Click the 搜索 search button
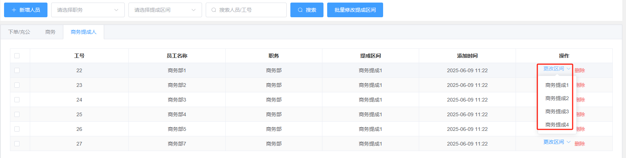626x158 pixels. point(307,10)
